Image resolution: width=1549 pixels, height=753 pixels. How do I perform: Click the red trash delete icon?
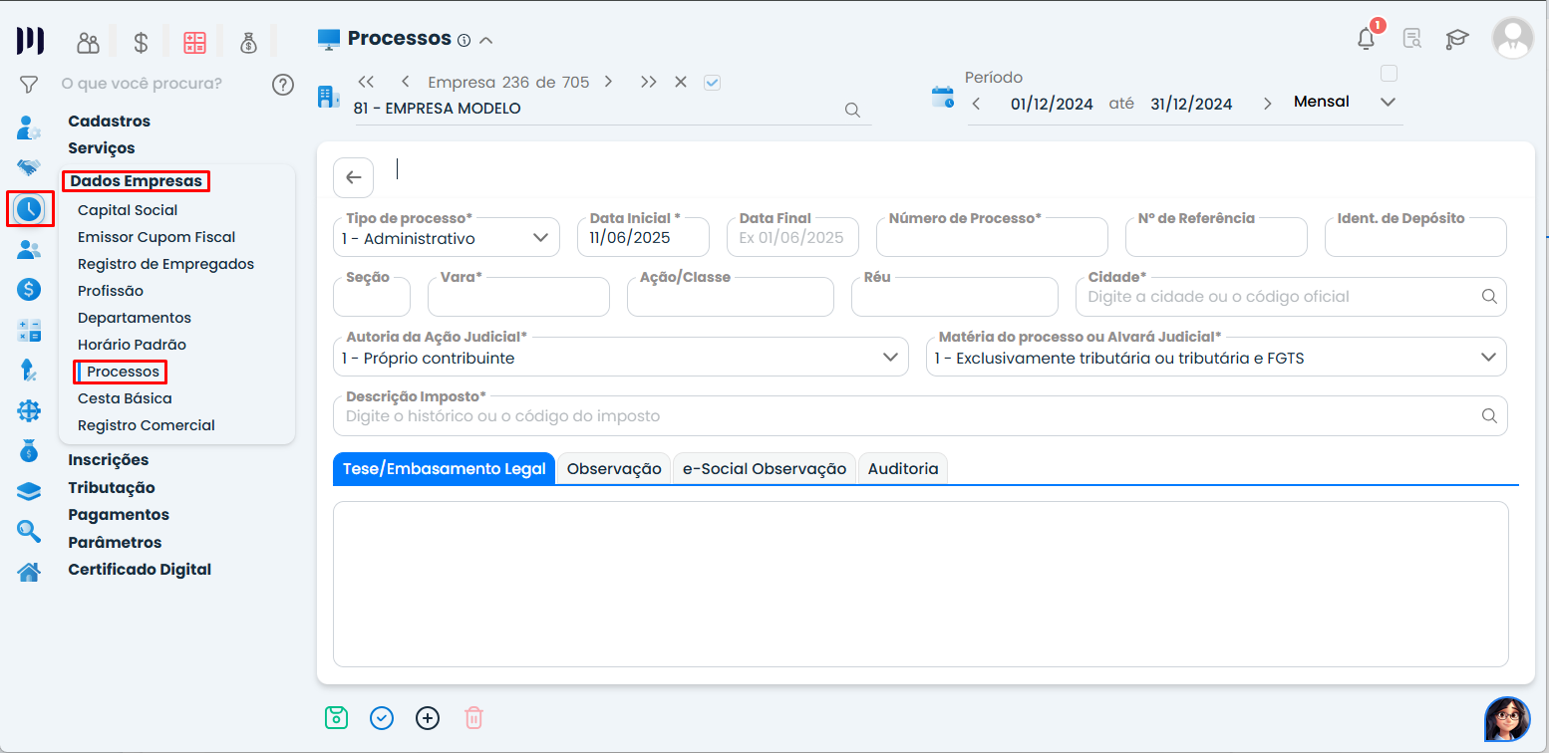(x=473, y=717)
